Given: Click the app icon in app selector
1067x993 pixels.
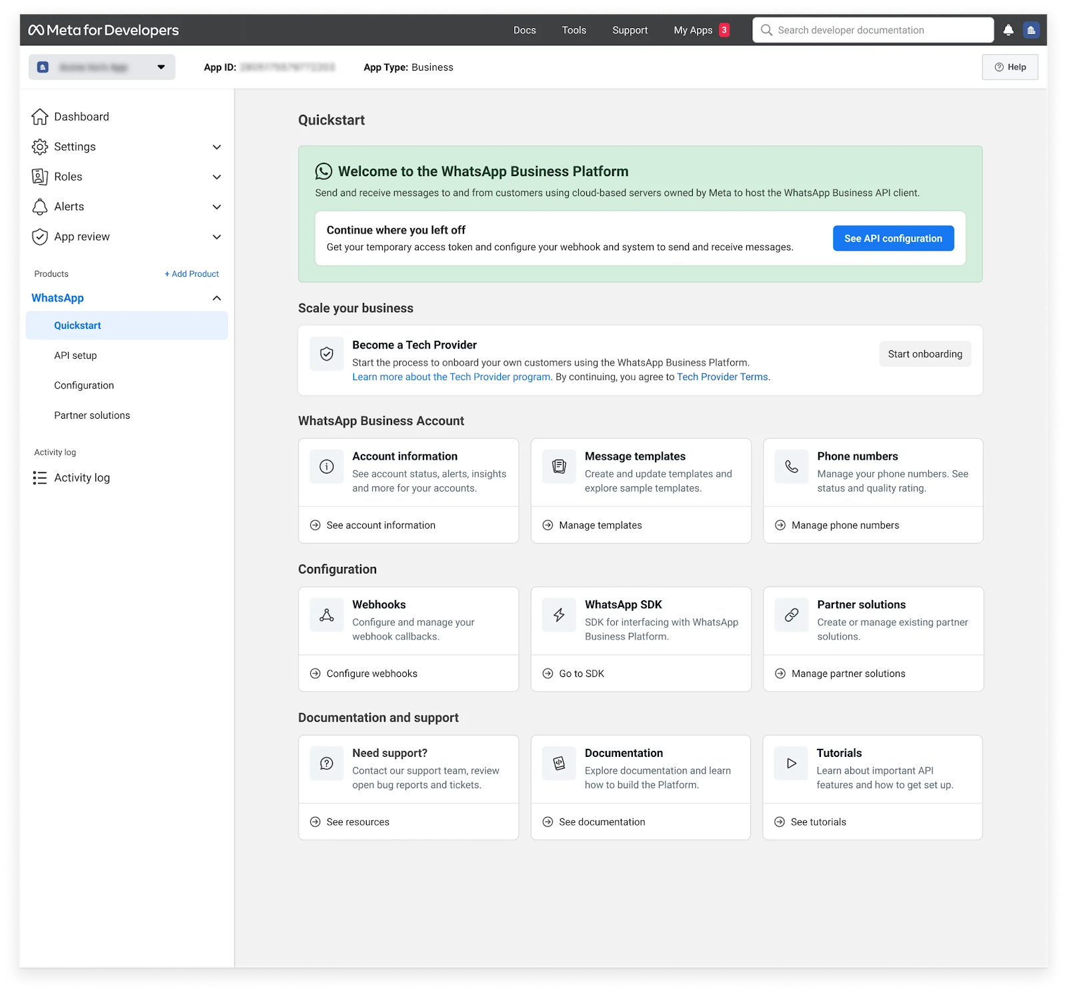Looking at the screenshot, I should pyautogui.click(x=43, y=67).
